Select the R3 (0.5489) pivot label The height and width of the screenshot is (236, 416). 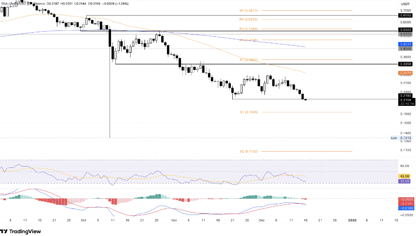tap(248, 29)
